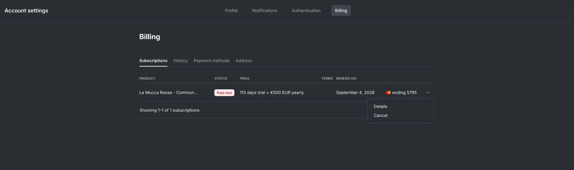Select the Billing tab in top navigation
Image resolution: width=574 pixels, height=170 pixels.
pos(341,11)
